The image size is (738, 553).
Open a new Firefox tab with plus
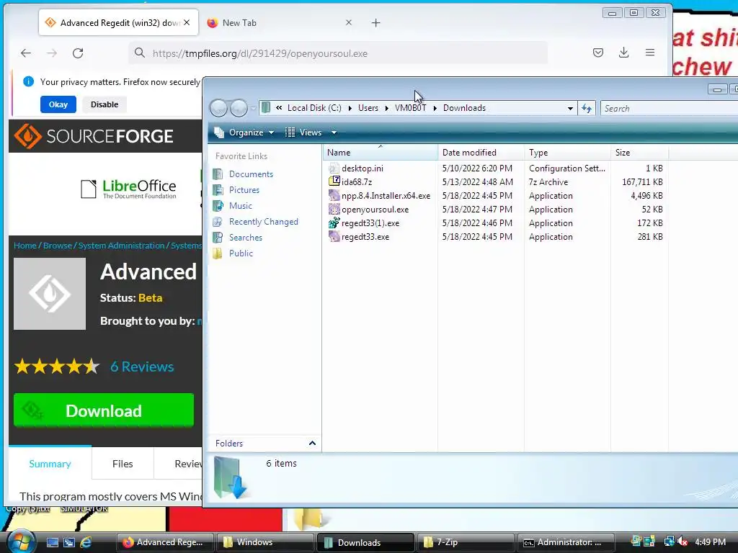pos(375,22)
